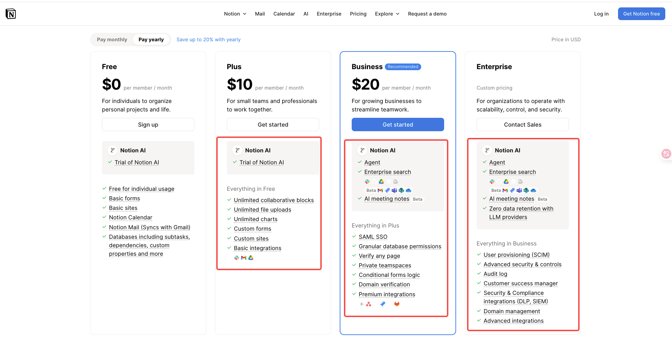Click 'Customer success manager' feature
This screenshot has height=340, width=672.
pos(521,284)
